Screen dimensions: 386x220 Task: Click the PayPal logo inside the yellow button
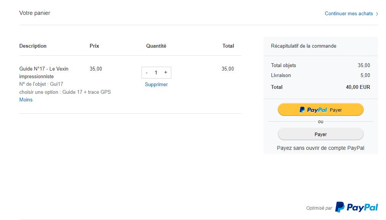(x=313, y=110)
